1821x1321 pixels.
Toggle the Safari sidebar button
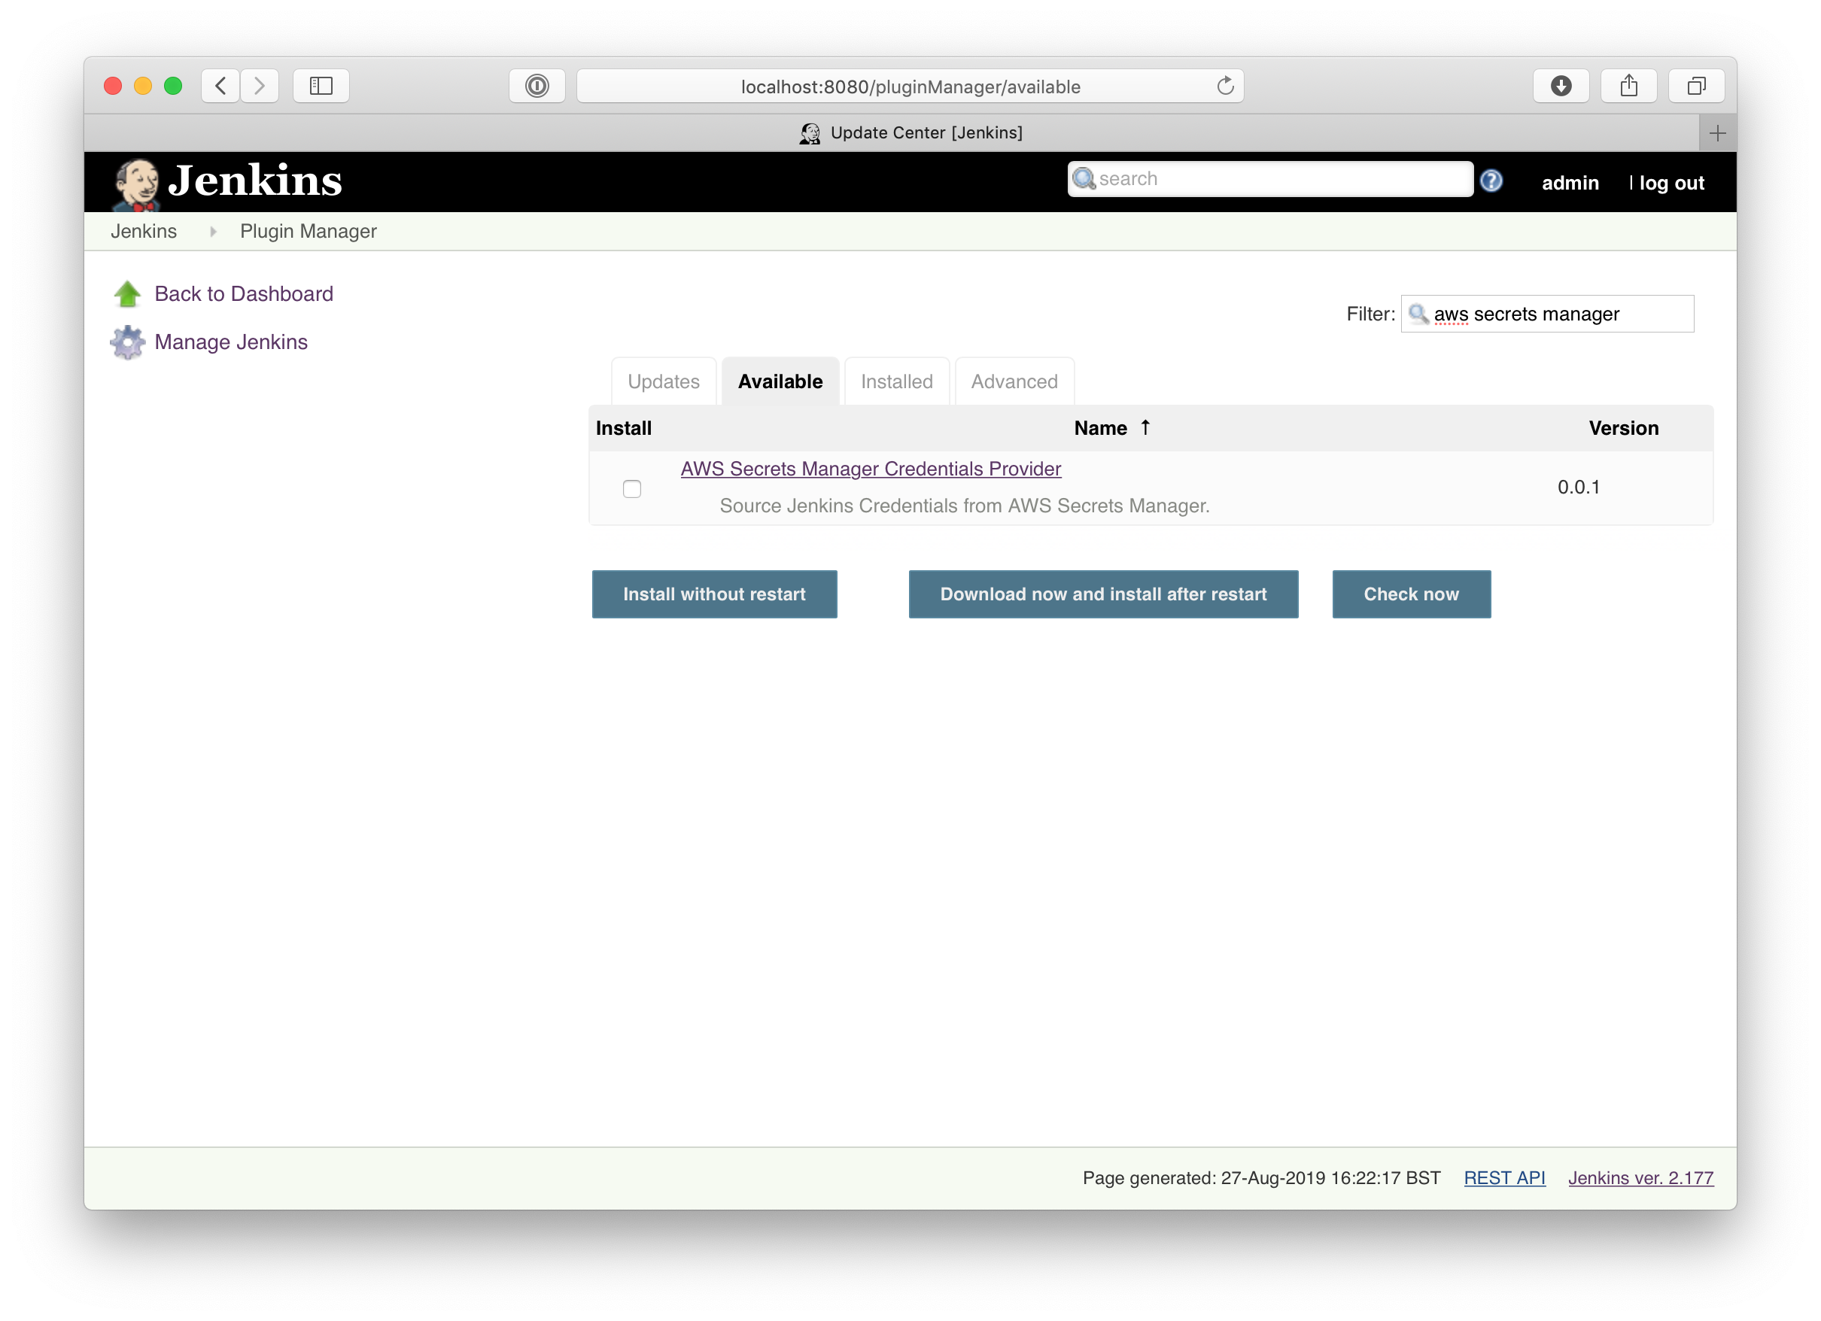321,86
